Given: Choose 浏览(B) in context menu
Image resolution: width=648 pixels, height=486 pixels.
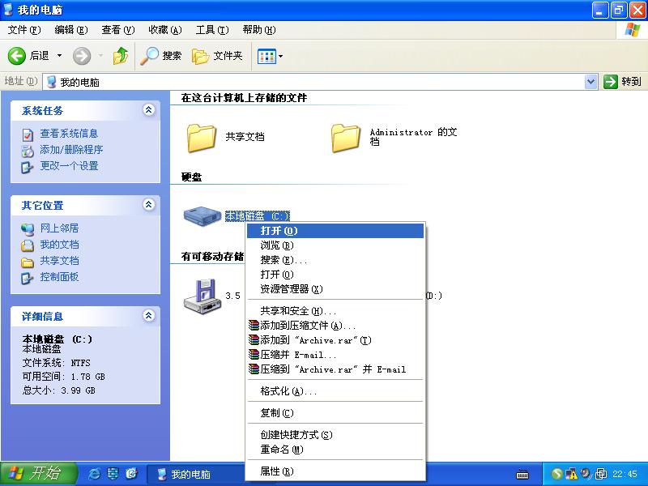Looking at the screenshot, I should coord(335,245).
